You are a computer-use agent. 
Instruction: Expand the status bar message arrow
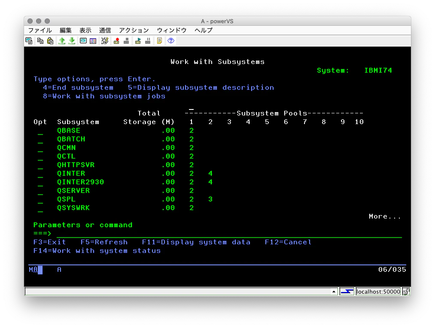[334, 292]
